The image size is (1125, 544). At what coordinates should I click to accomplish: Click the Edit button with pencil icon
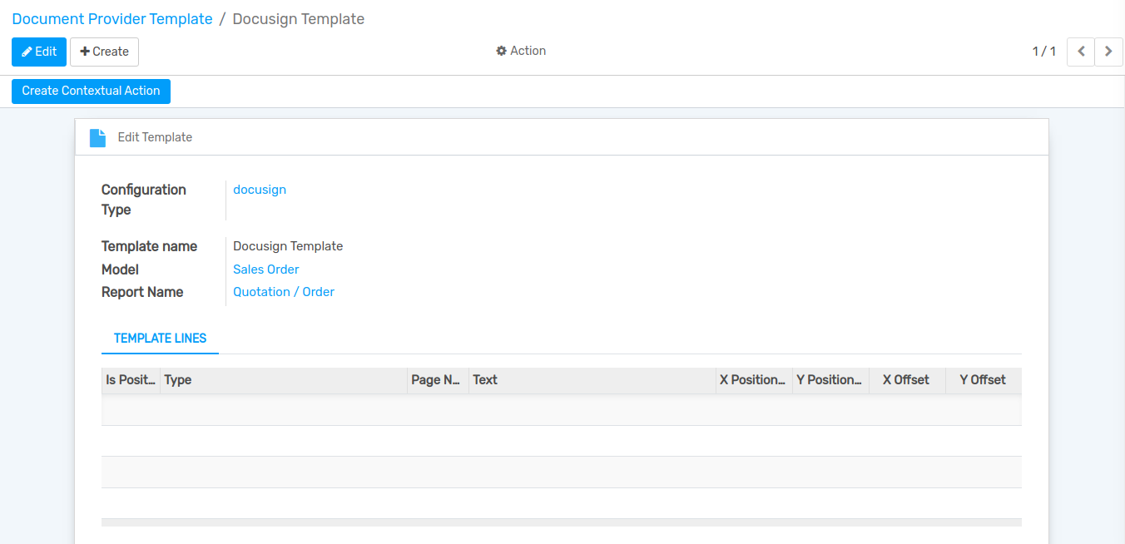[39, 52]
